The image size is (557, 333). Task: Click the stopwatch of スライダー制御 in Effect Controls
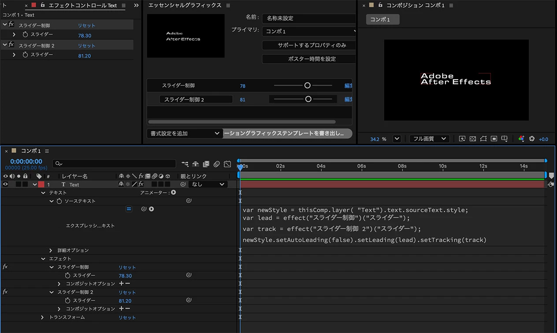coord(25,35)
